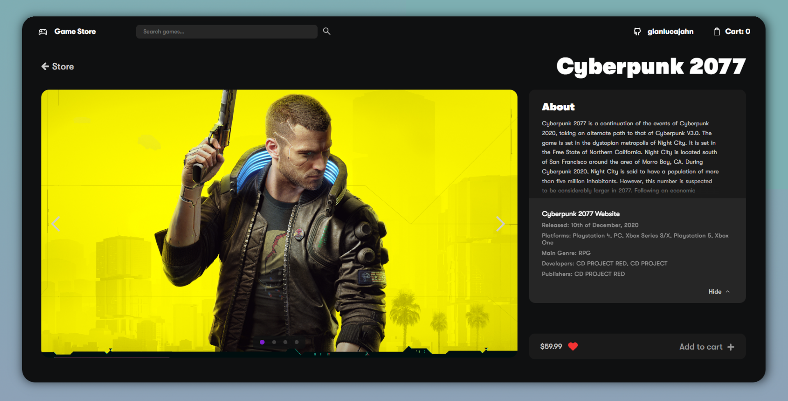Select the second carousel dot
This screenshot has height=401, width=788.
[274, 342]
